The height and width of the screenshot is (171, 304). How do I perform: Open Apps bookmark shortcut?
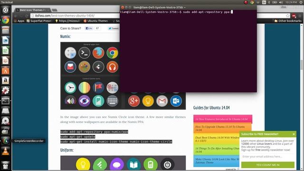pyautogui.click(x=19, y=21)
